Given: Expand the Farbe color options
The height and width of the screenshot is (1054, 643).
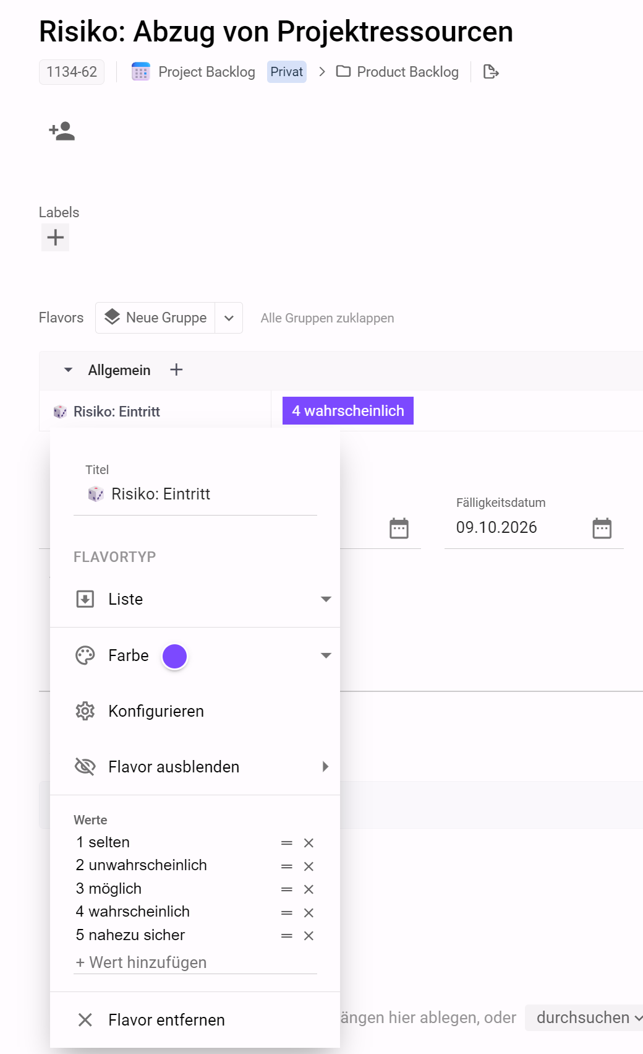Looking at the screenshot, I should 326,655.
